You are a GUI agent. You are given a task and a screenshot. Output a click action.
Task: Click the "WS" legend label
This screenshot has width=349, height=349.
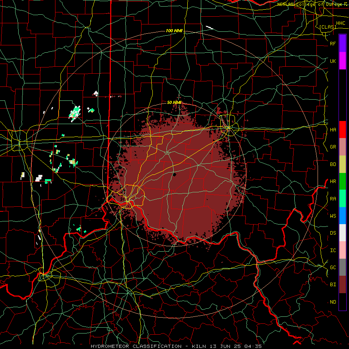tap(333, 216)
